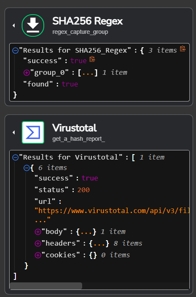Click the get_a_hash_report_ subtitle
Image resolution: width=196 pixels, height=297 pixels.
pos(79,139)
